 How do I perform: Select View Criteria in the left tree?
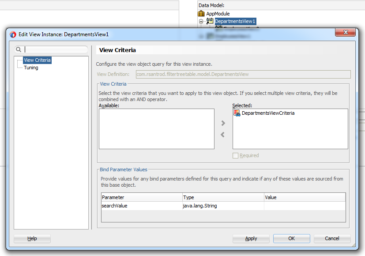[x=37, y=60]
